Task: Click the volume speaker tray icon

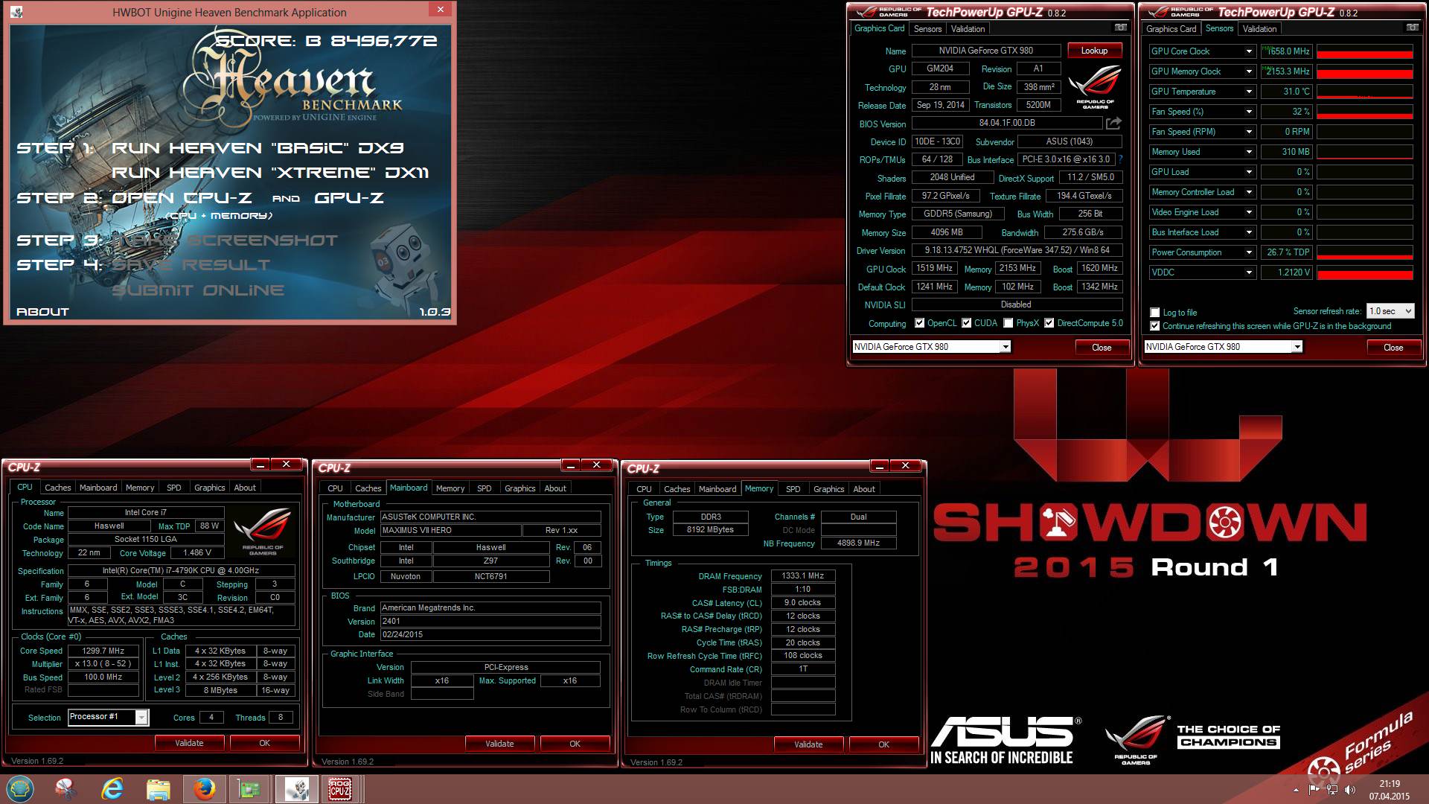Action: [1351, 790]
